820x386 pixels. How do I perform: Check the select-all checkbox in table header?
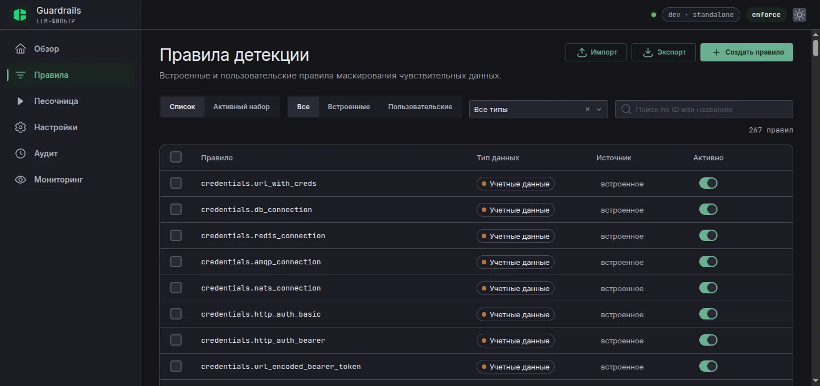tap(176, 157)
